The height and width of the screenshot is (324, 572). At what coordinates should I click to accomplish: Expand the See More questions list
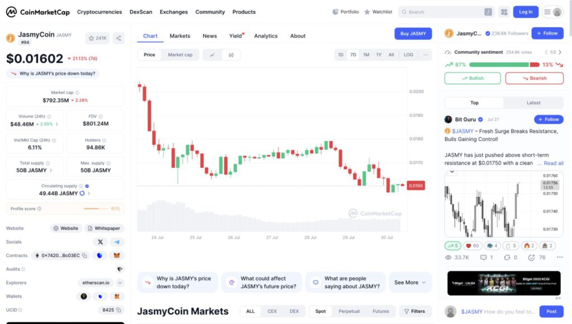(410, 283)
